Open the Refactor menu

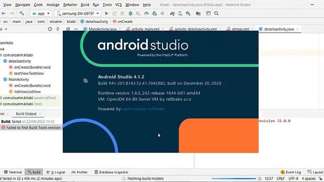coord(70,5)
